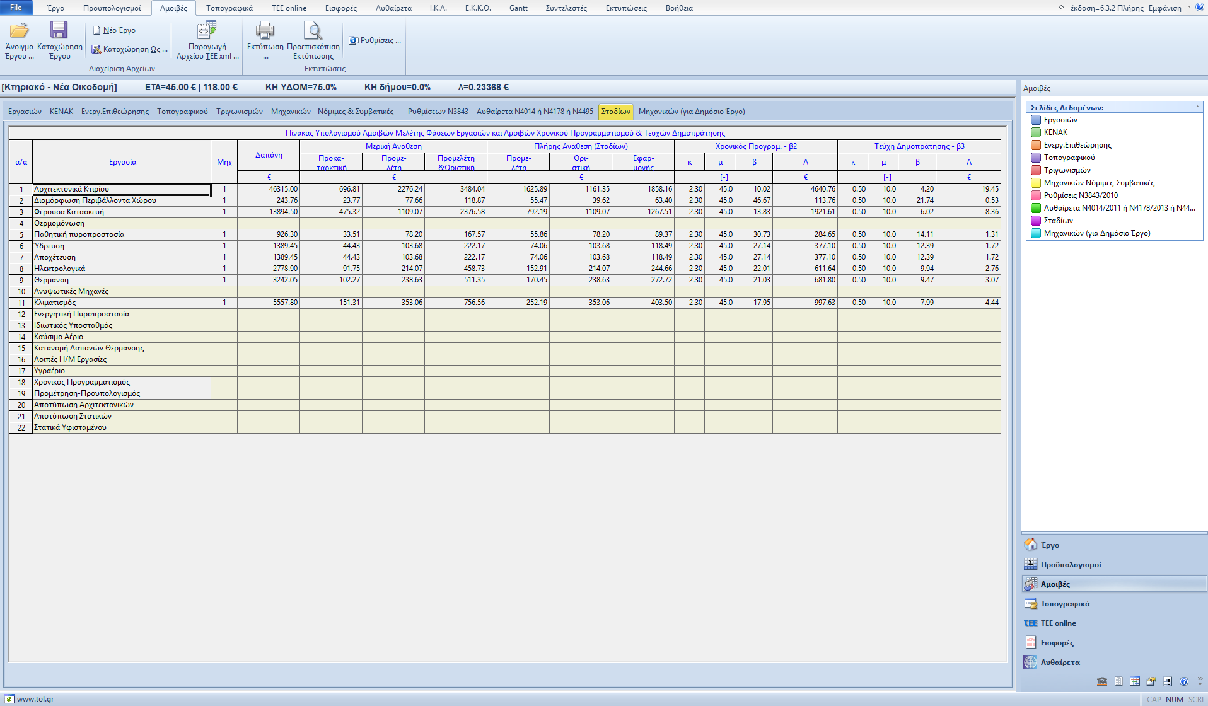The width and height of the screenshot is (1208, 706).
Task: Open the Εμφάνιση dropdown arrow
Action: pyautogui.click(x=1189, y=8)
